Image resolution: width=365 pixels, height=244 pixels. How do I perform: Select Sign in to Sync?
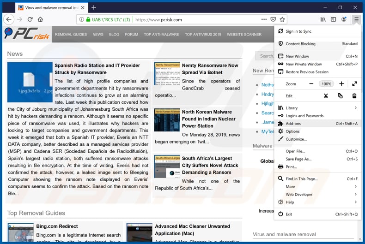coord(317,31)
